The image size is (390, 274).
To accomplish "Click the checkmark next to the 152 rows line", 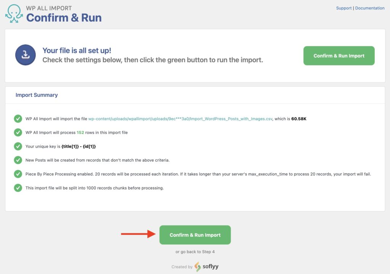I will [18, 132].
